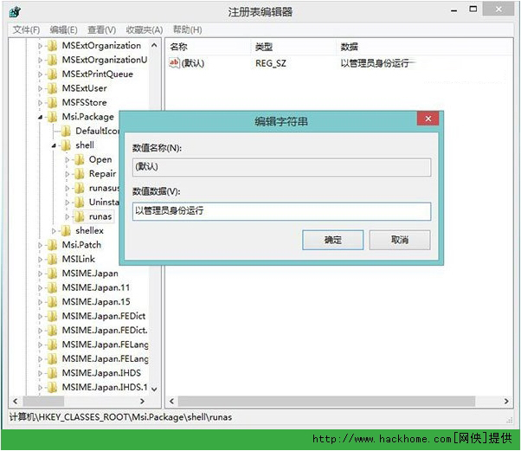Viewport: 521px width, 451px height.
Task: Select the MSExtOrganization folder icon
Action: point(52,46)
